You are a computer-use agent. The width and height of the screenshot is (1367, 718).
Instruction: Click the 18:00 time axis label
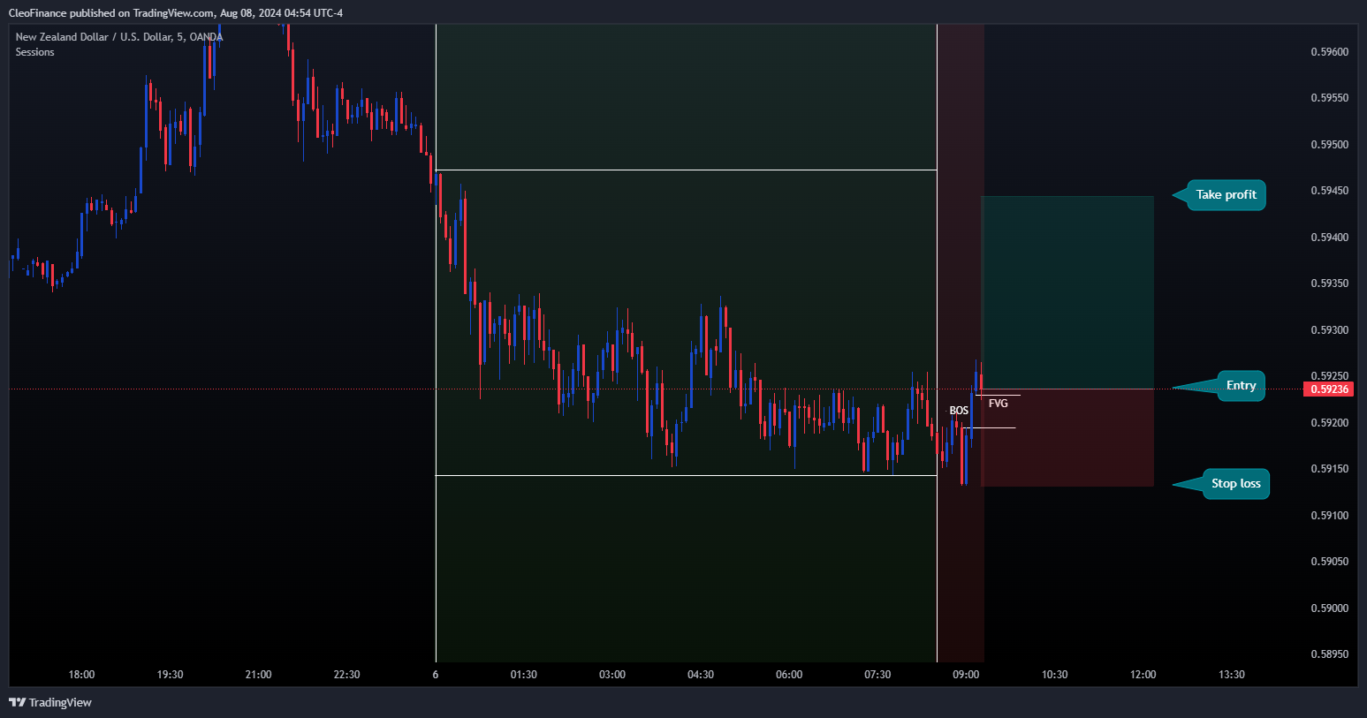coord(81,675)
